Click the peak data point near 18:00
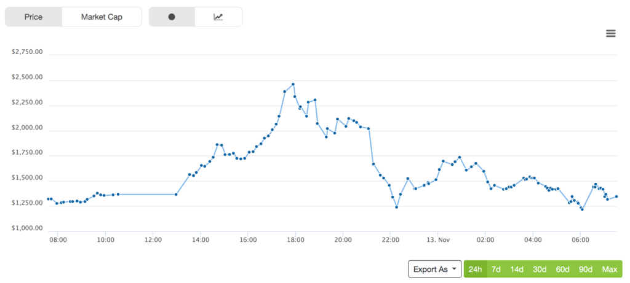This screenshot has height=283, width=630. pyautogui.click(x=293, y=84)
